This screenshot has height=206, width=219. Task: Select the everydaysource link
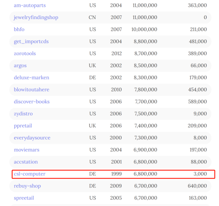(x=32, y=138)
